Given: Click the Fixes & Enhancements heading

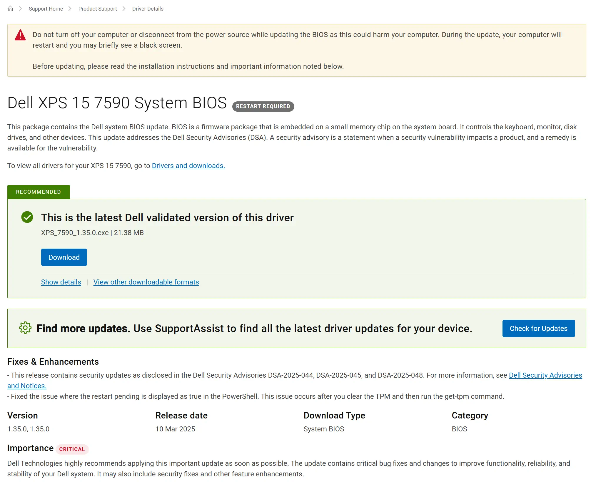Looking at the screenshot, I should click(x=53, y=362).
